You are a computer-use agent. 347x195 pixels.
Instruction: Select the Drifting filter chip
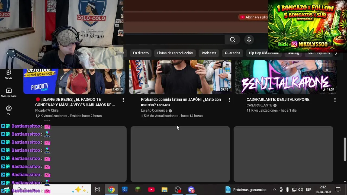coord(293,53)
